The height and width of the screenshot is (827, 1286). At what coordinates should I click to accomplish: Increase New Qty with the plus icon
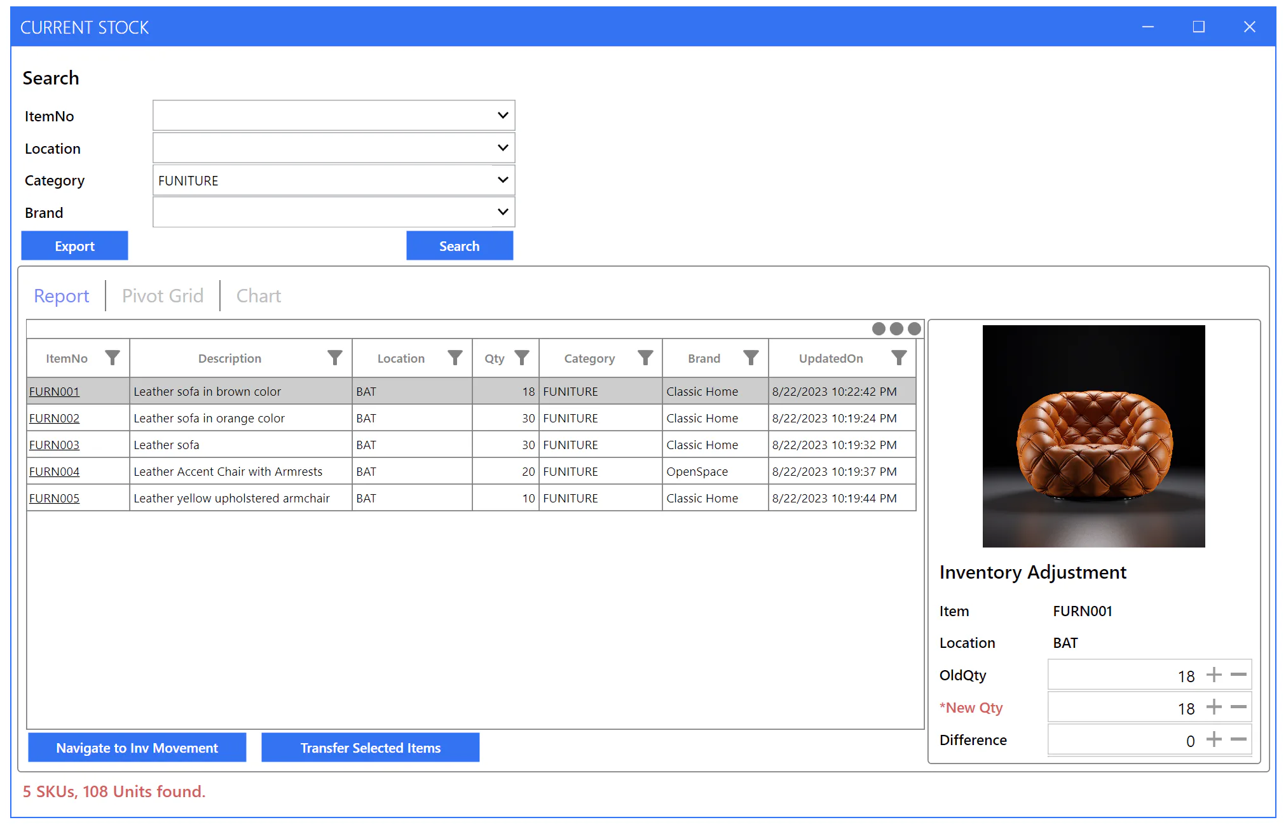(1214, 707)
